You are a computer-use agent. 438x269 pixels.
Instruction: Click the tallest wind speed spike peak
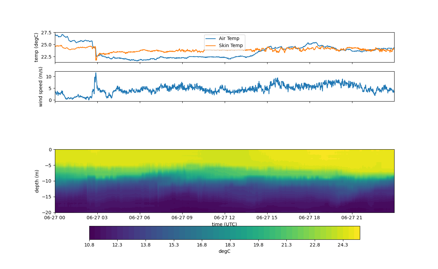coord(96,73)
